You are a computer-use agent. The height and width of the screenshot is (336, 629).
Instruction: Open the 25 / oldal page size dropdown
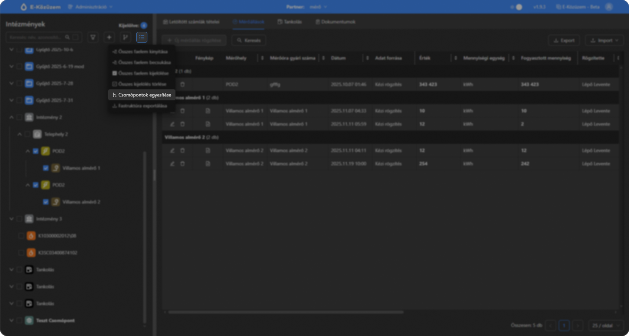(605, 326)
